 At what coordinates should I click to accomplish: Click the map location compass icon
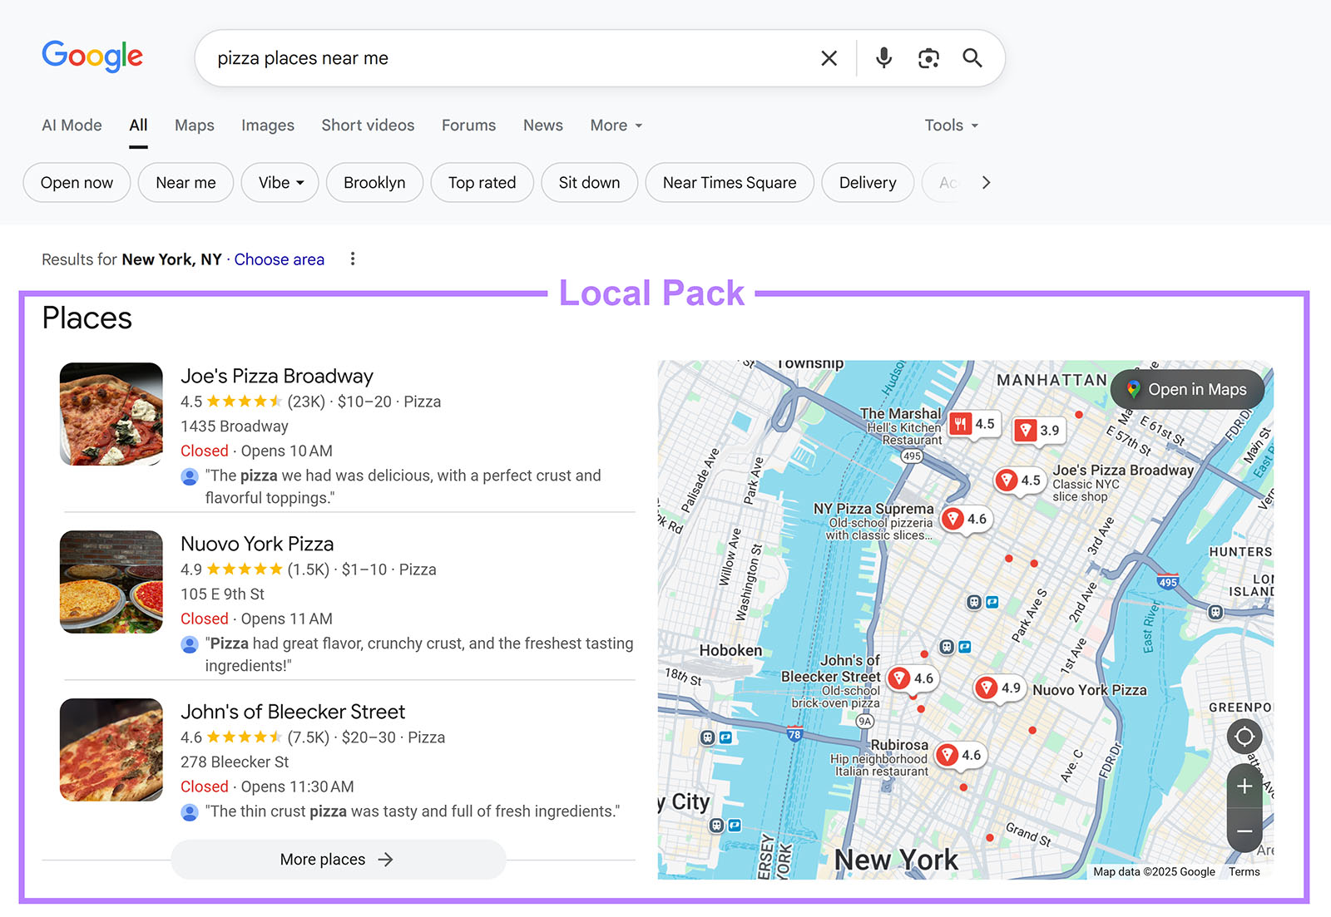tap(1244, 737)
